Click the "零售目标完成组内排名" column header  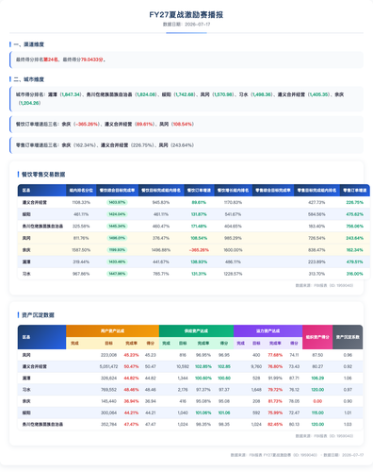click(316, 191)
